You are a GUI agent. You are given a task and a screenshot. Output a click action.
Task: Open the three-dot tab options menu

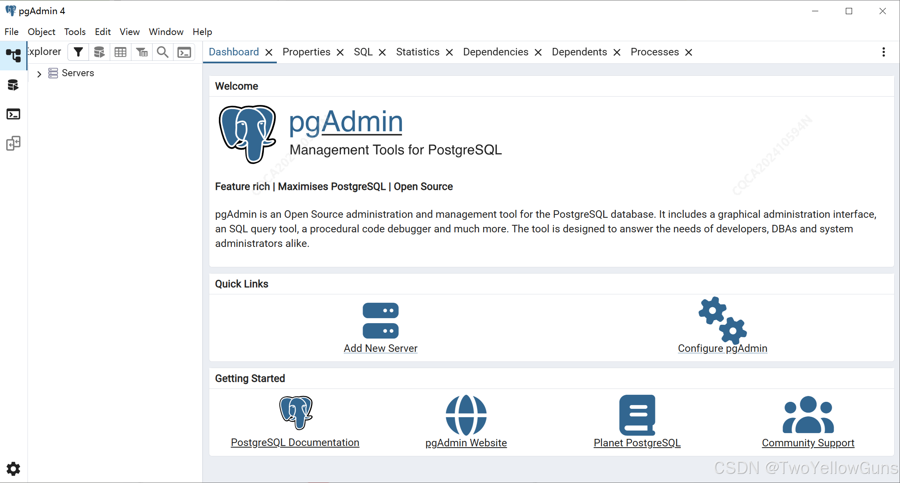(883, 52)
